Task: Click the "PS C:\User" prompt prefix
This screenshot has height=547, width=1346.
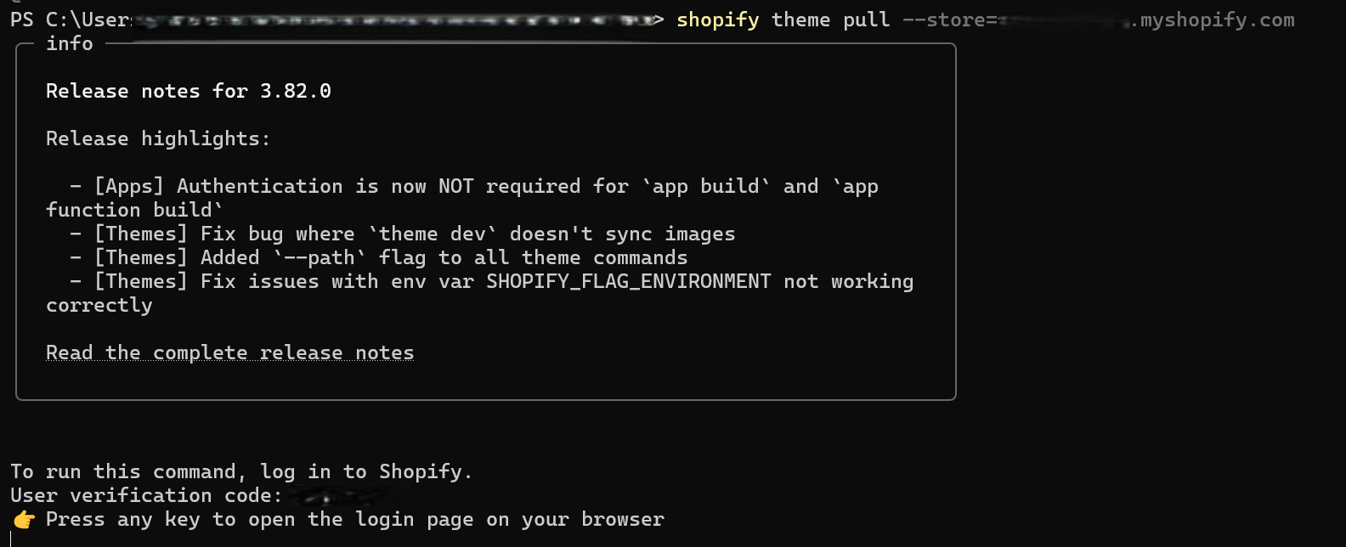Action: [x=71, y=20]
